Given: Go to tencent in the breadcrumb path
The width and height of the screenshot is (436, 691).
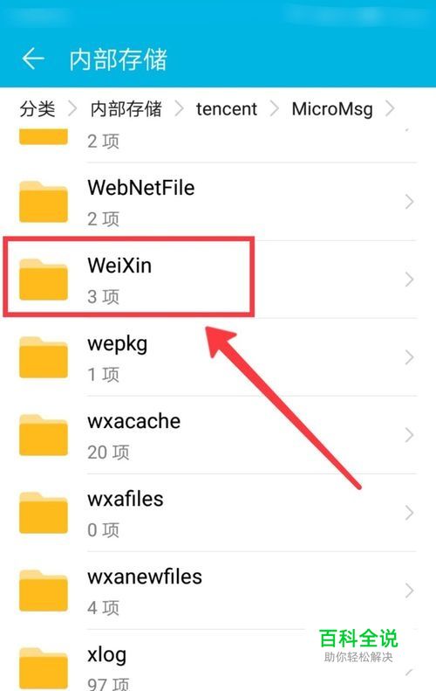Looking at the screenshot, I should point(226,109).
